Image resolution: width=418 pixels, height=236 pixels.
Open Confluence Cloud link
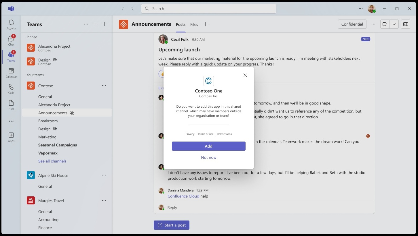[x=183, y=196]
